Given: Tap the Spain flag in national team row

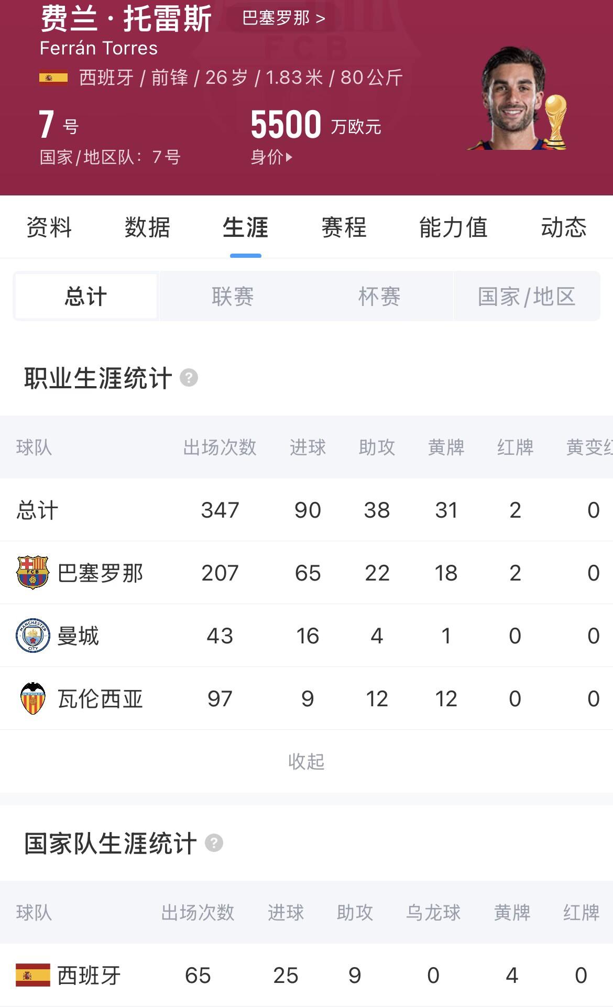Looking at the screenshot, I should coord(32,975).
